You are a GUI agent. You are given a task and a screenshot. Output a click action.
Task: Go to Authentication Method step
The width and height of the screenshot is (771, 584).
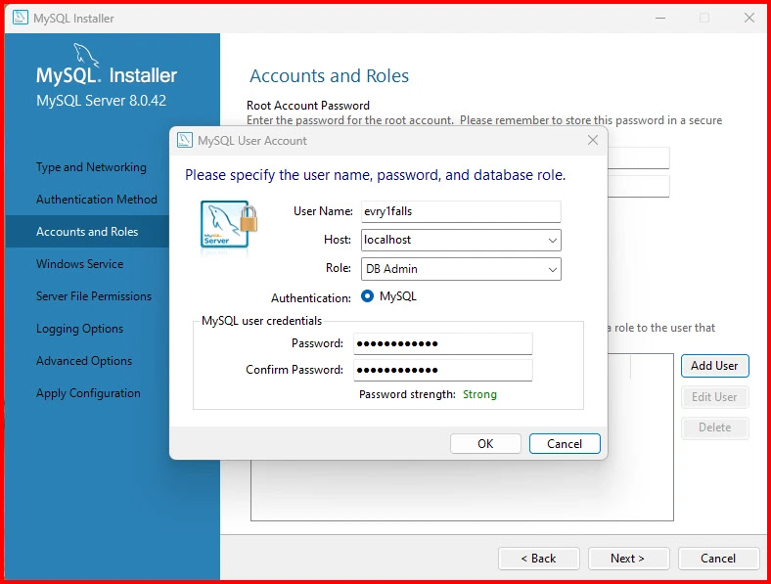click(96, 200)
